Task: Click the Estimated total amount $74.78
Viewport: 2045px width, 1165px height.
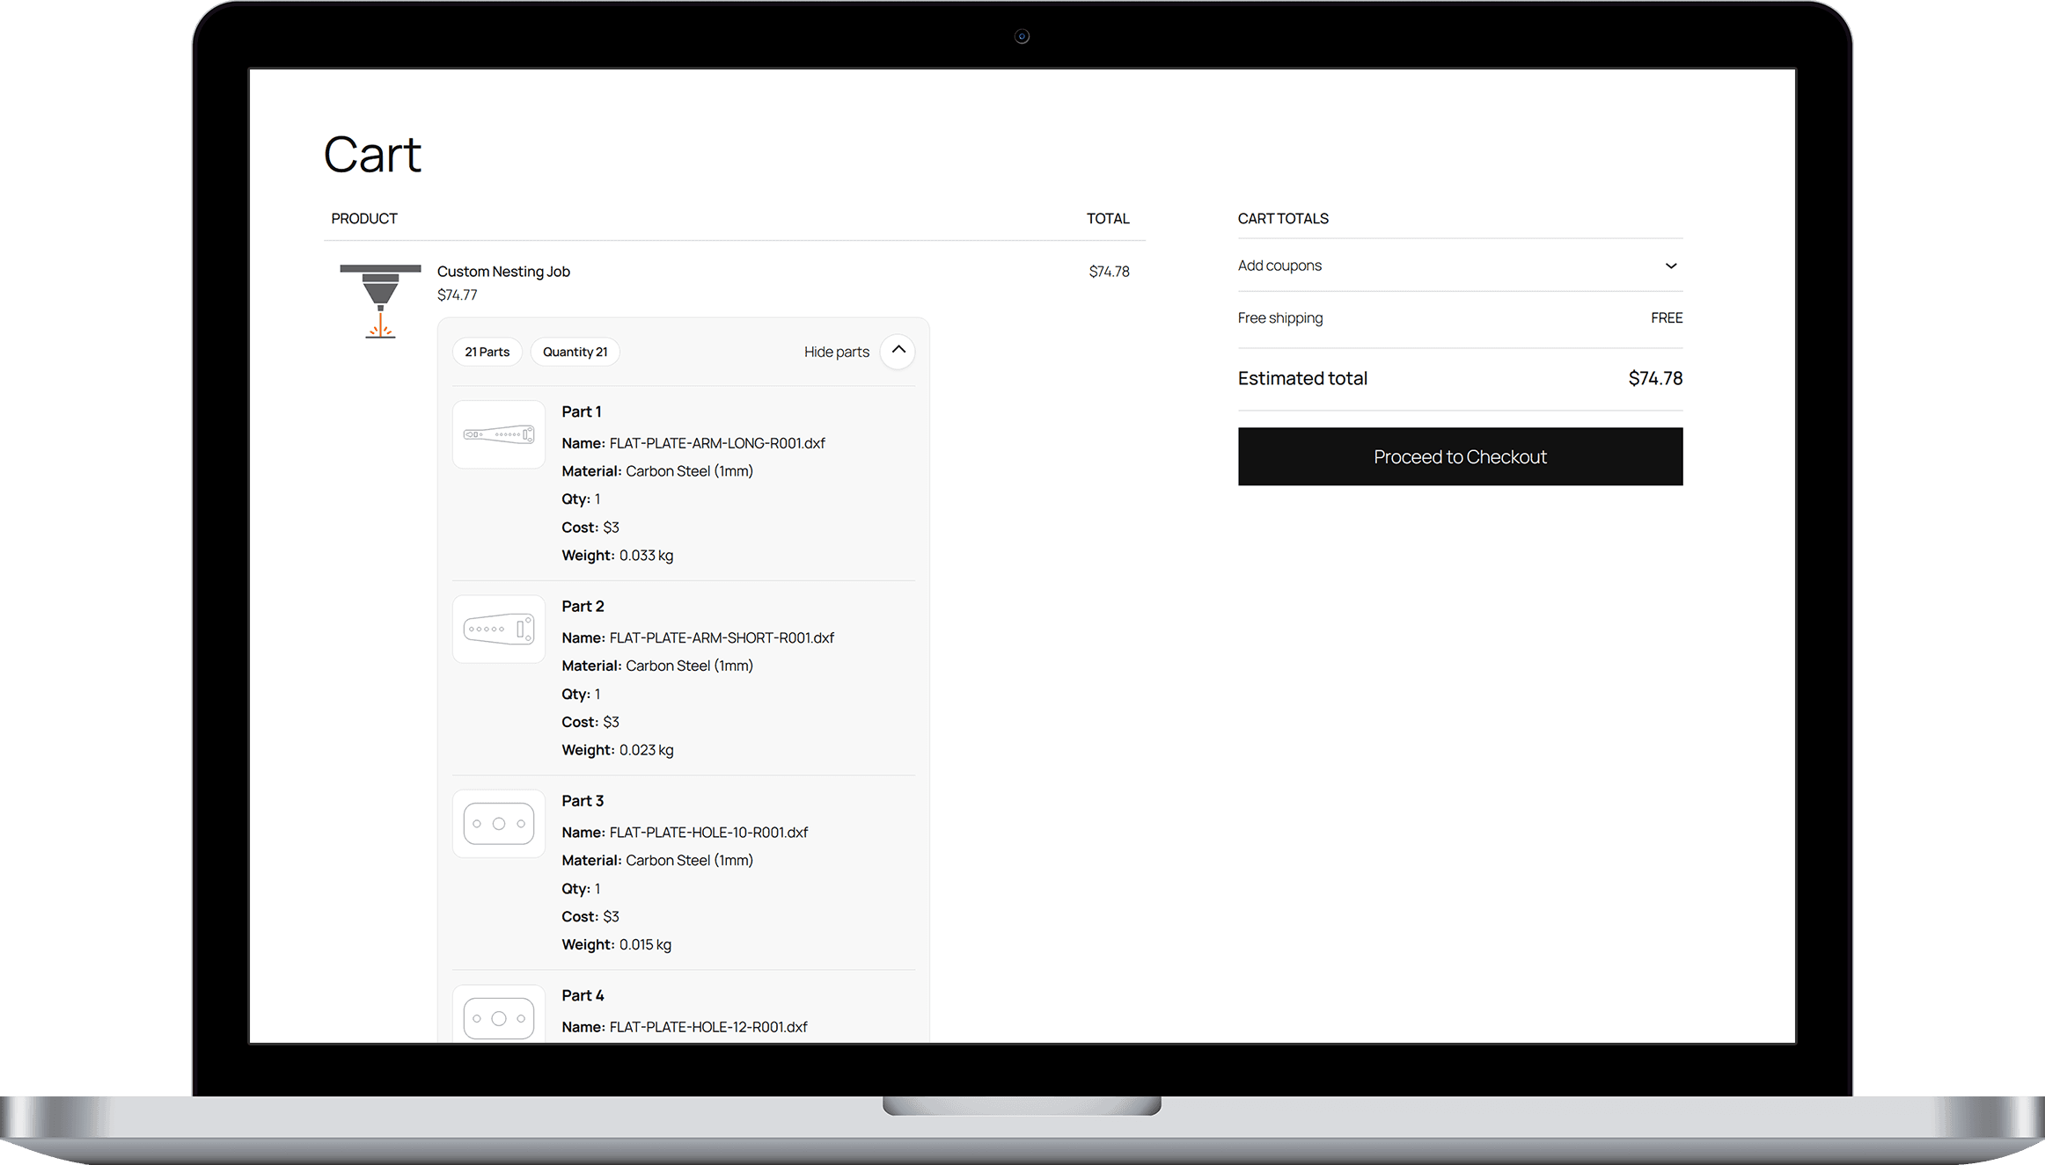Action: point(1654,378)
